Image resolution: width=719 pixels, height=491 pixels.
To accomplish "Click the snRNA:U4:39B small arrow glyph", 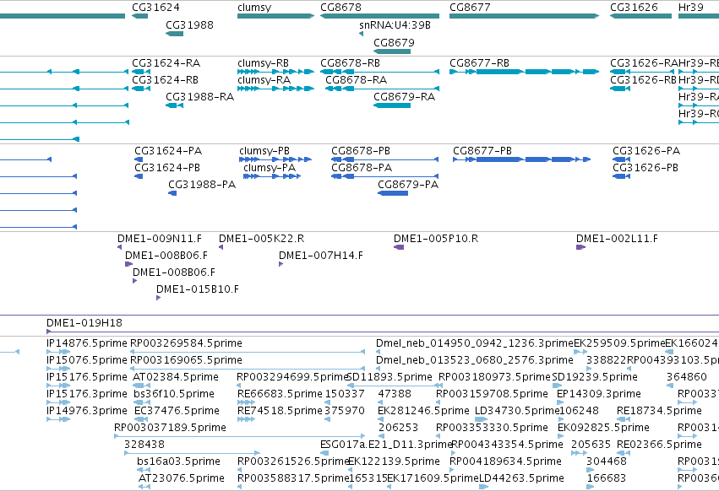I will coord(362,34).
